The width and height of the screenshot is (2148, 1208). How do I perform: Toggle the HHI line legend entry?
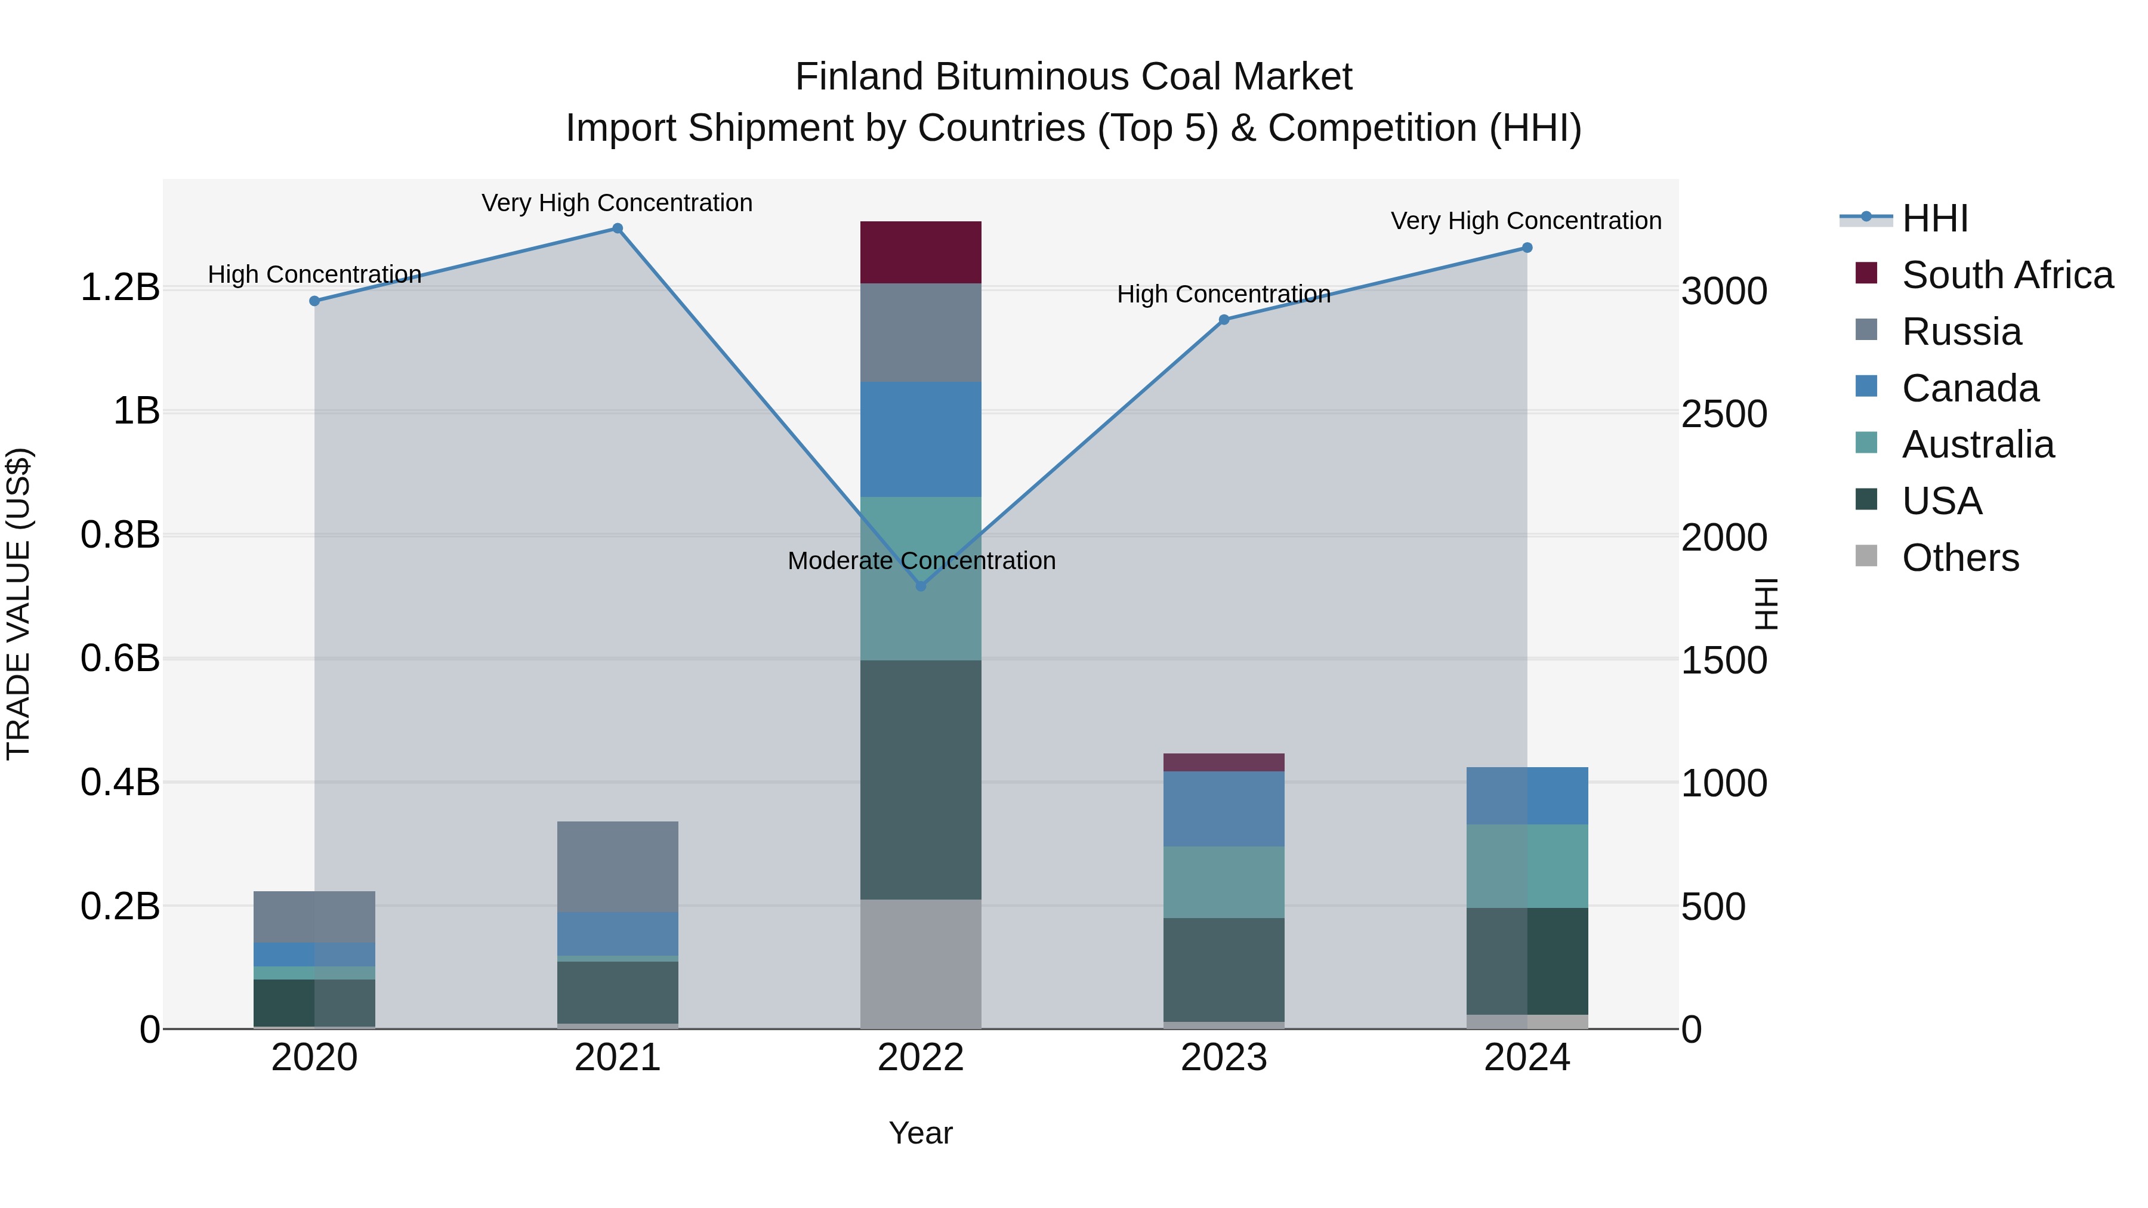[1904, 218]
